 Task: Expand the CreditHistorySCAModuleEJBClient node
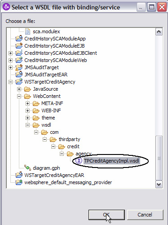[x=10, y=53]
